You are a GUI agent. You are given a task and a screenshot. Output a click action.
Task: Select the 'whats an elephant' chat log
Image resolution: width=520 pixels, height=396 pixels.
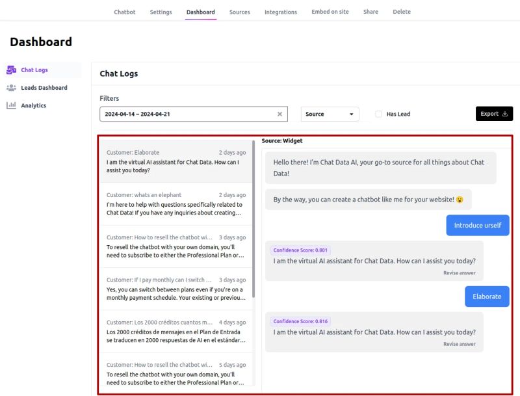(176, 204)
